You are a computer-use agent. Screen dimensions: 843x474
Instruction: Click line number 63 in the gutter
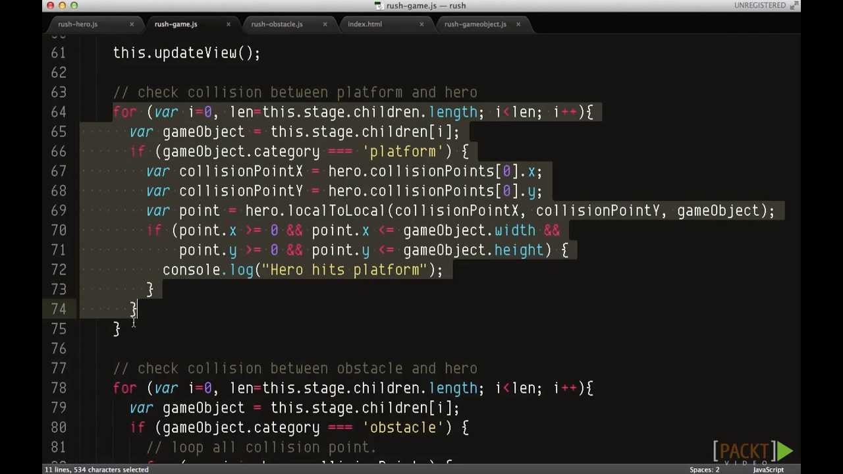point(59,92)
